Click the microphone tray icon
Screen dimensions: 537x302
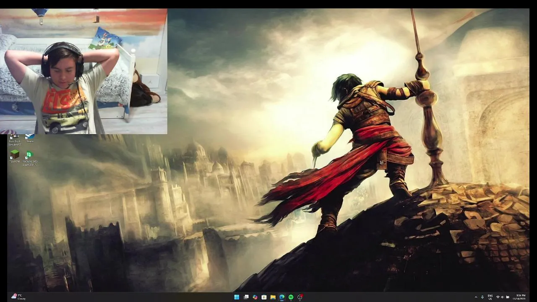[x=482, y=297]
